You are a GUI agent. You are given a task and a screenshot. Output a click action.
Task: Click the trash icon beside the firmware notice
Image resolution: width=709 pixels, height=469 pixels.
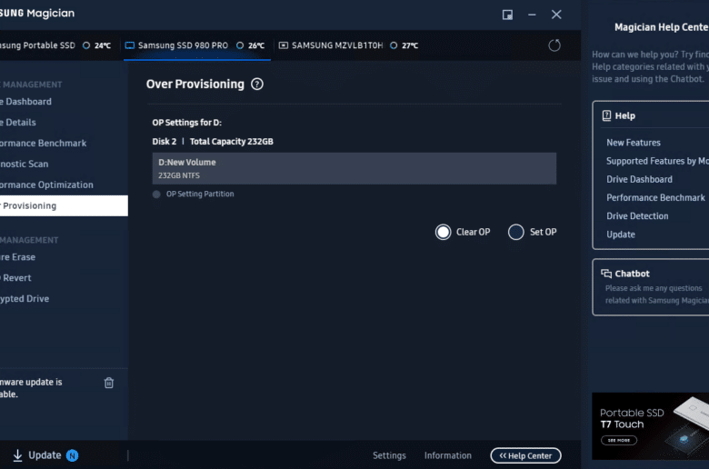pos(109,383)
